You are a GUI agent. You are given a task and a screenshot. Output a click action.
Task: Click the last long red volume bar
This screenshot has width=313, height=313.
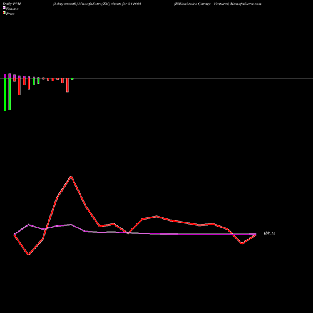coord(68,85)
